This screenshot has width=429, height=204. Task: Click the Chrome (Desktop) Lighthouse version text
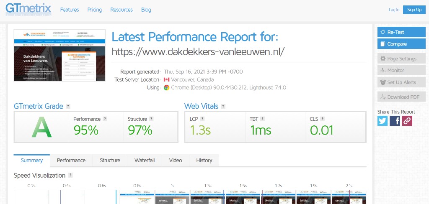(x=229, y=88)
